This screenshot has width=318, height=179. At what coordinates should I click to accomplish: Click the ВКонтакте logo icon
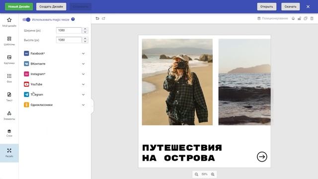(x=26, y=64)
